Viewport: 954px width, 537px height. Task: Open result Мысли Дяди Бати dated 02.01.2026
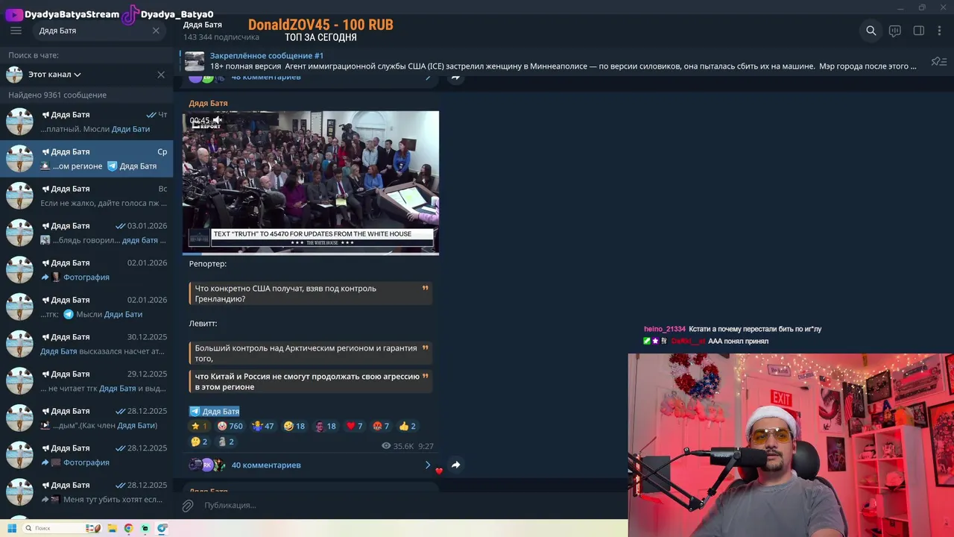tap(86, 307)
